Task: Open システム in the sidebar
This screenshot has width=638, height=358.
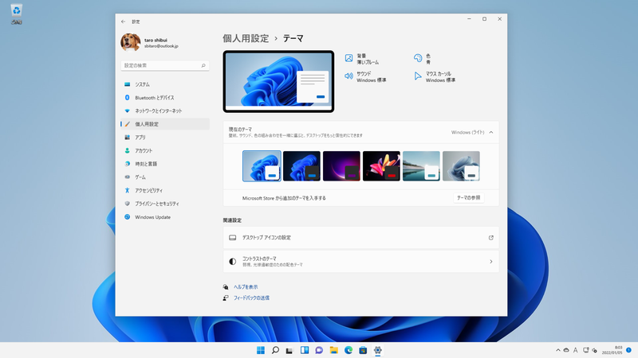Action: [x=165, y=84]
